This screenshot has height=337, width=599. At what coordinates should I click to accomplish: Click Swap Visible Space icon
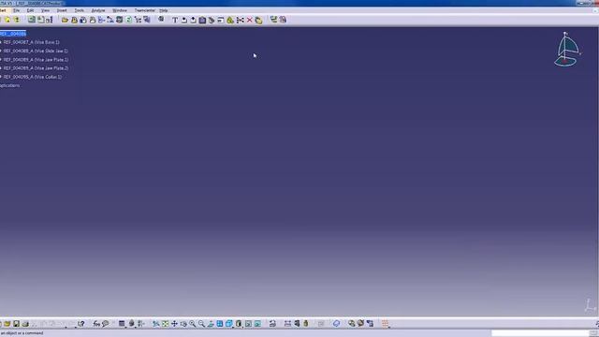(x=258, y=324)
